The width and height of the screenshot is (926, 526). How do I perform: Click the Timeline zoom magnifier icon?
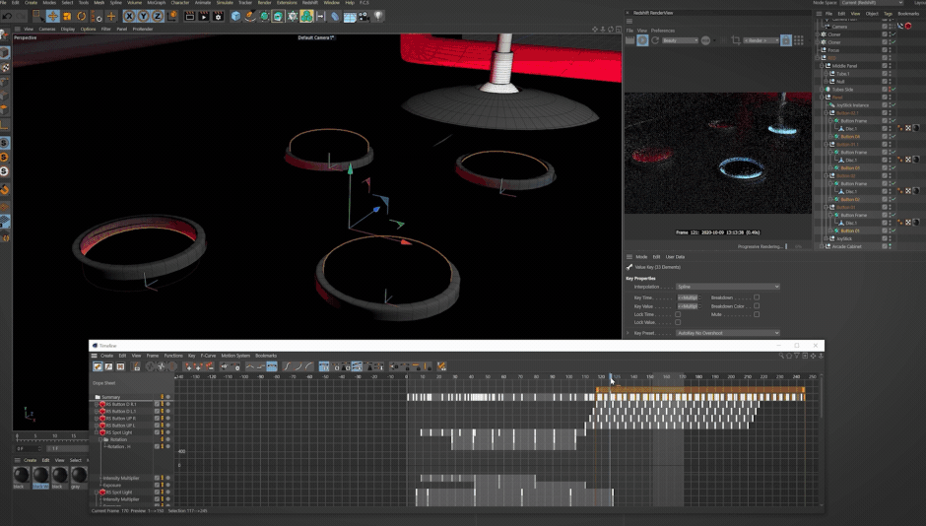[781, 356]
